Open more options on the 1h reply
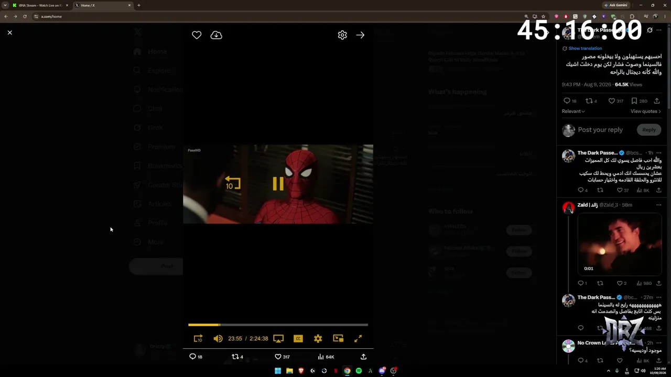 coord(658,153)
